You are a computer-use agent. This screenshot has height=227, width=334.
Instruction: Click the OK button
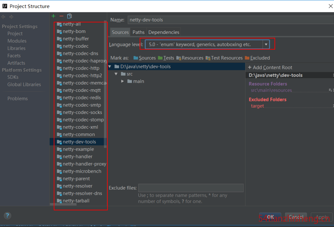pyautogui.click(x=270, y=217)
